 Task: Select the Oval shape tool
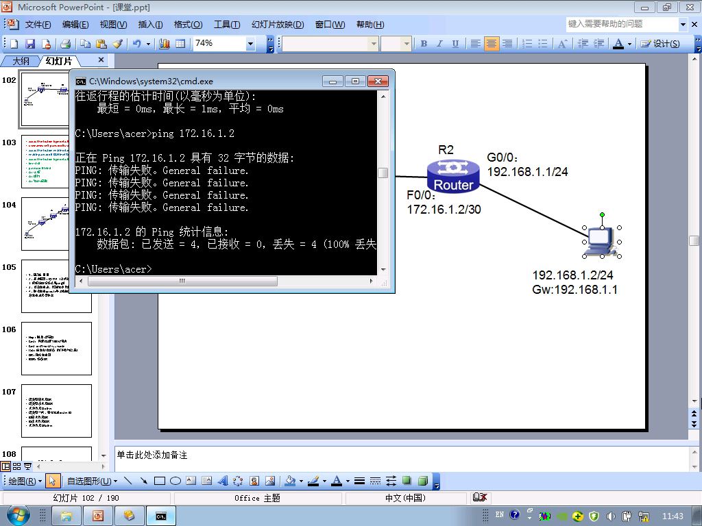175,481
